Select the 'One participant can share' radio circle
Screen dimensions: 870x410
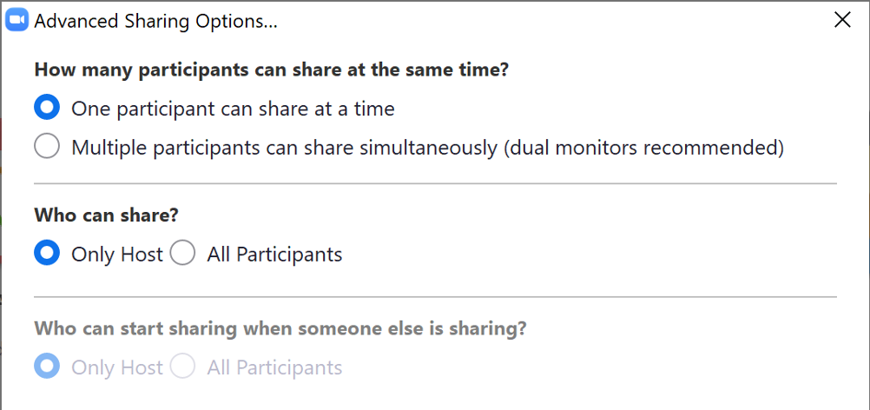click(x=47, y=109)
